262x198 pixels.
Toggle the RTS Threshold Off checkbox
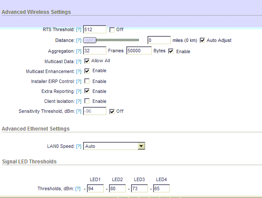coord(112,30)
